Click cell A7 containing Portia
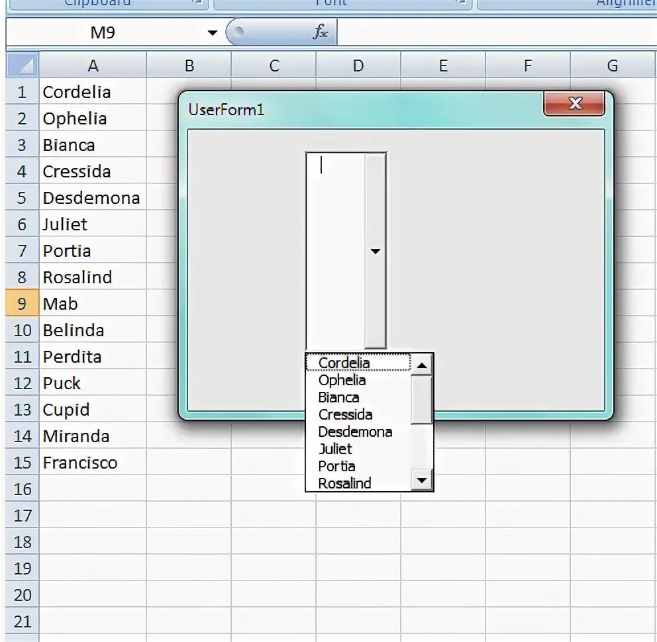This screenshot has height=642, width=657. tap(93, 250)
